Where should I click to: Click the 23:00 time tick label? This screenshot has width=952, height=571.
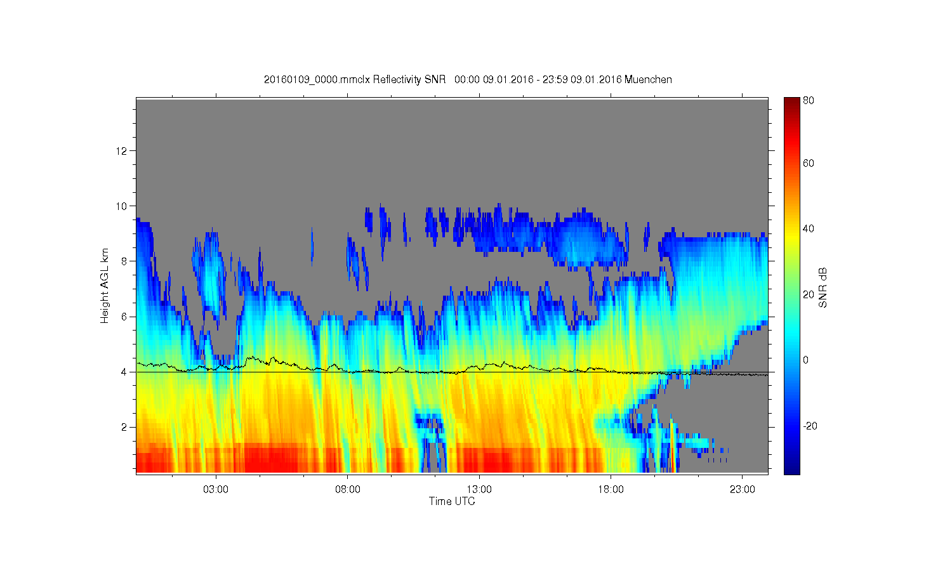tap(743, 490)
